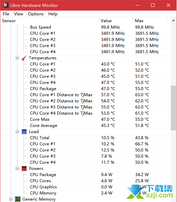Select CPU Core #4 temperature row at 47.0 °C

[86, 83]
